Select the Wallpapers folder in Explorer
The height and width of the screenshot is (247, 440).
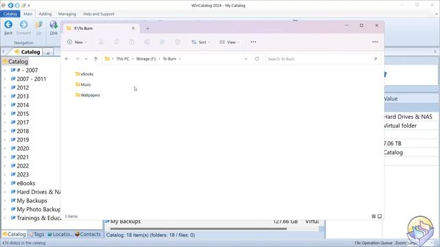coord(87,95)
